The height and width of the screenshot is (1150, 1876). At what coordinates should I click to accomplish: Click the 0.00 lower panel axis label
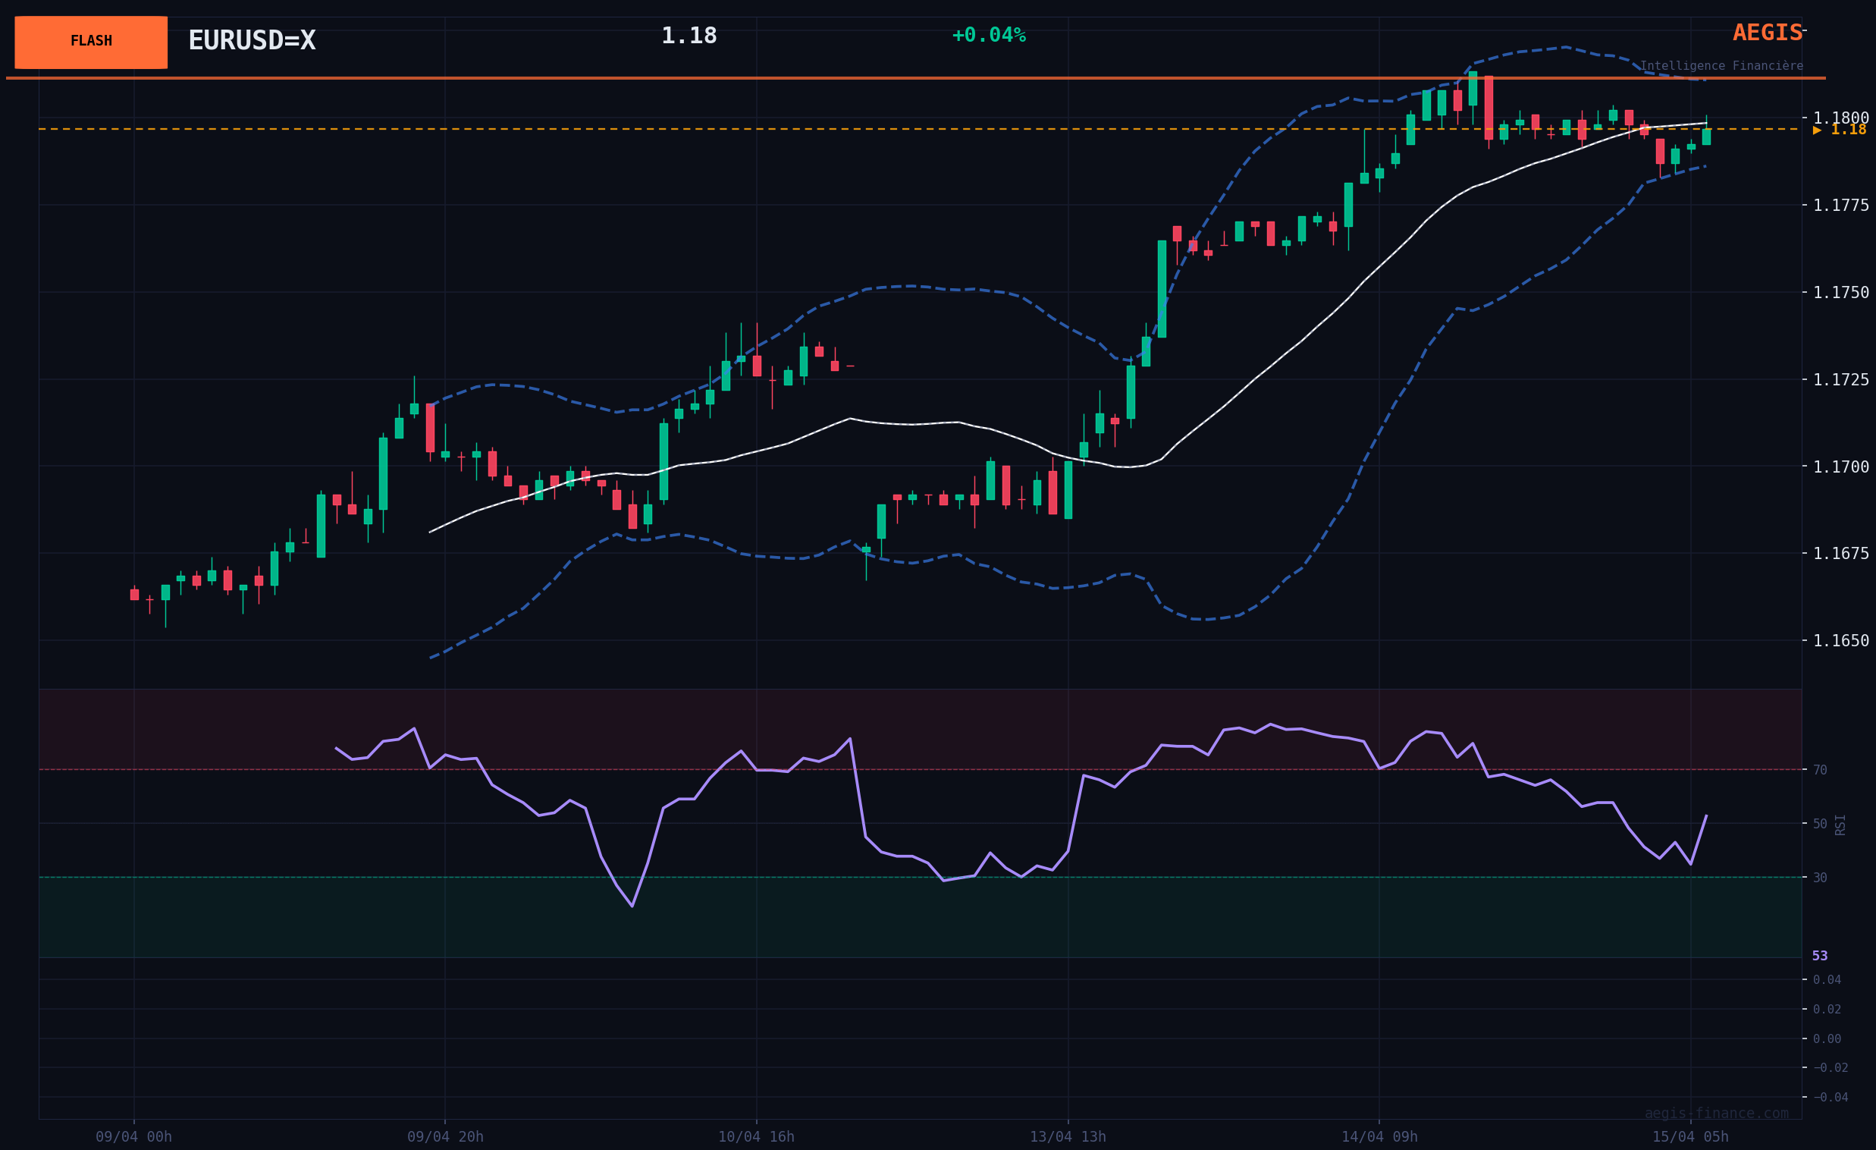pyautogui.click(x=1827, y=1038)
